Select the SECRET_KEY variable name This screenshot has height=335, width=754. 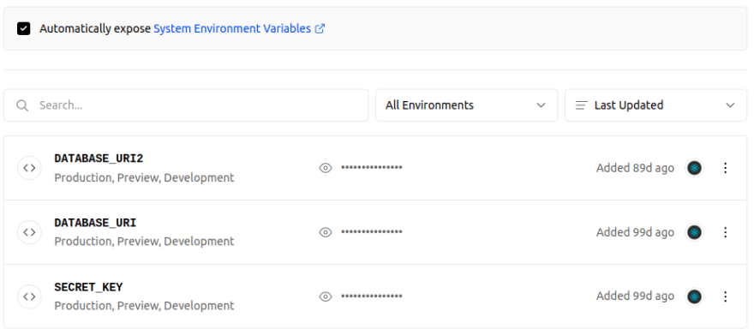88,287
